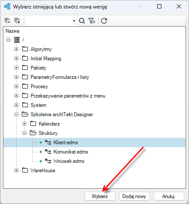Viewport: 189px width, 204px height.
Task: Select the Procesy tree item
Action: tap(39, 87)
